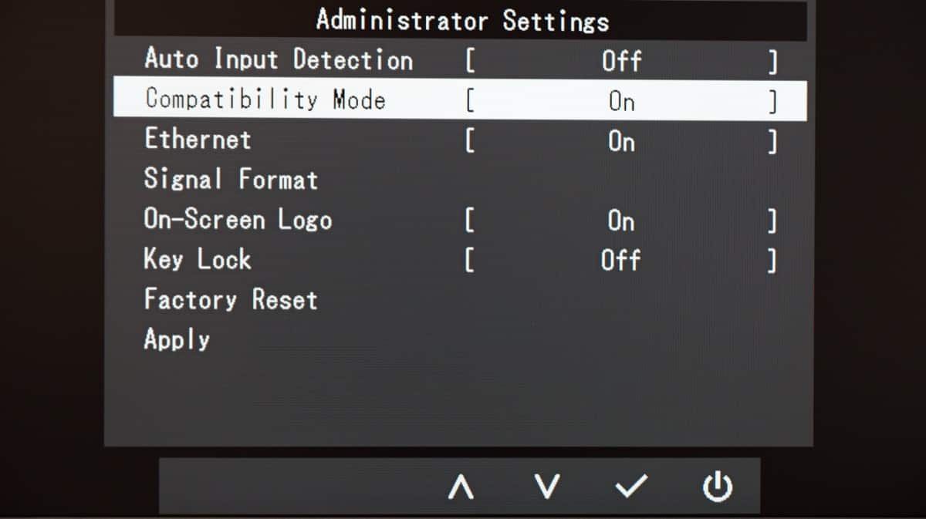Click Apply to save settings
The image size is (926, 519).
pos(177,339)
